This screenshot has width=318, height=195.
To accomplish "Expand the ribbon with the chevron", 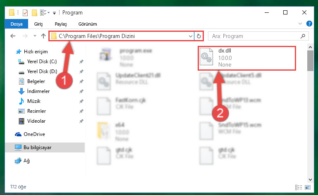I will (300, 24).
